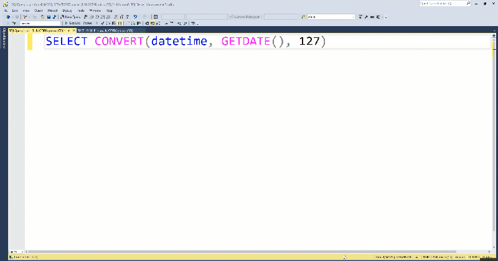This screenshot has height=261, width=498.
Task: Click the Change Connection icon left of database box
Action: pyautogui.click(x=14, y=23)
